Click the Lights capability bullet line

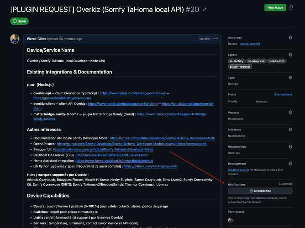[79, 218]
